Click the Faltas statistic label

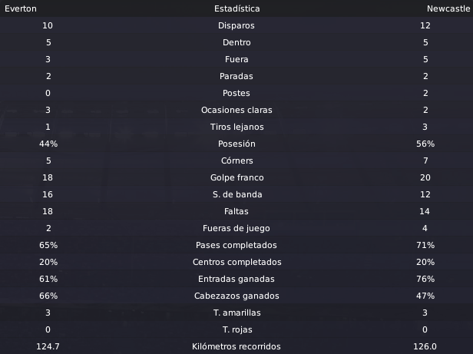[x=237, y=211]
